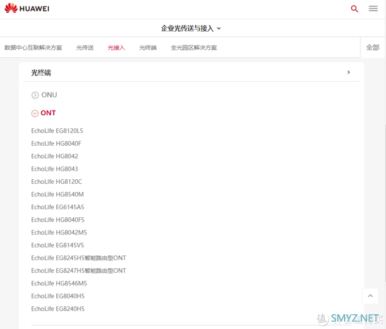
Task: Select the 光传送 tab
Action: (85, 48)
